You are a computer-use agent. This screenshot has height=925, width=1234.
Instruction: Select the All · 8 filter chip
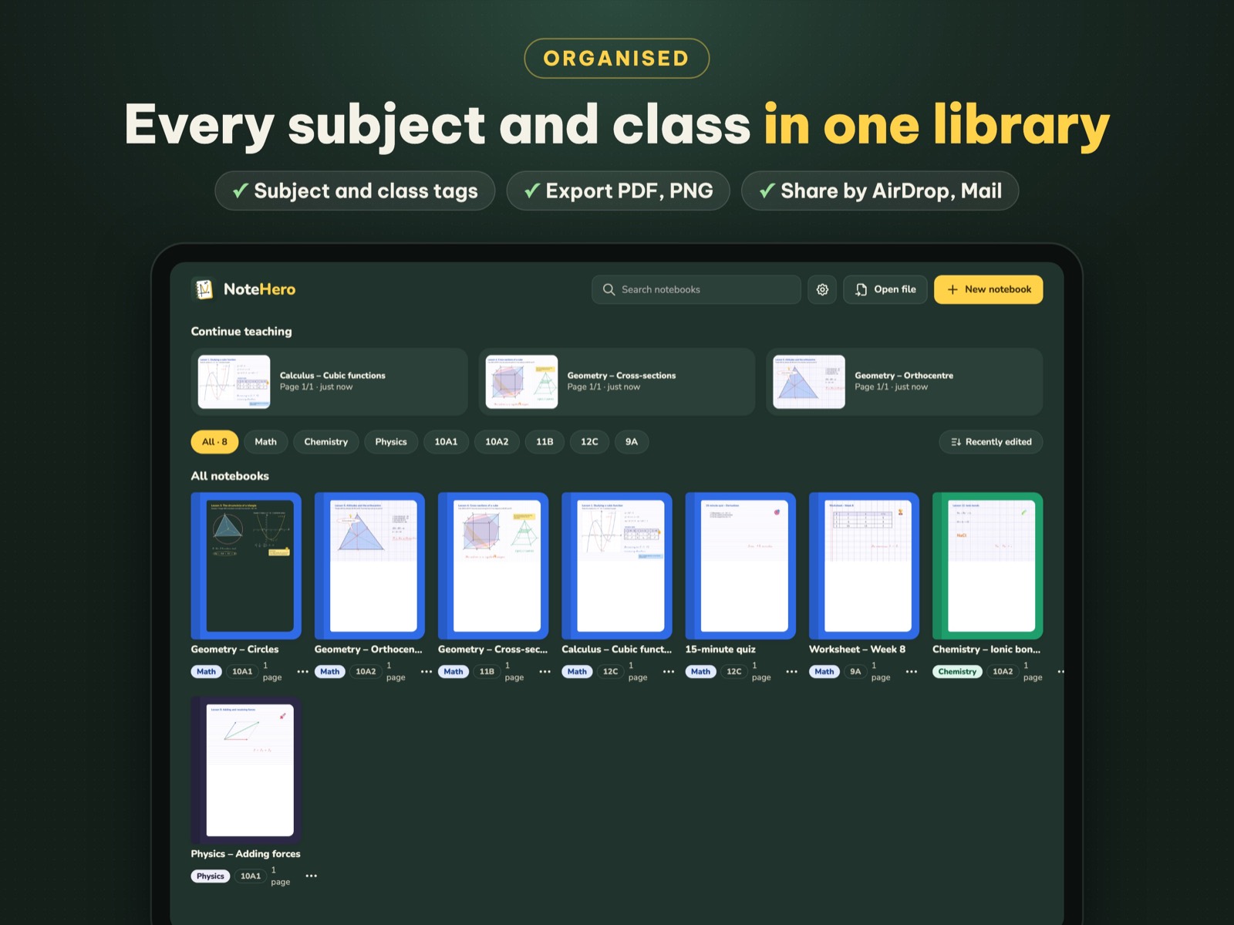(x=214, y=442)
